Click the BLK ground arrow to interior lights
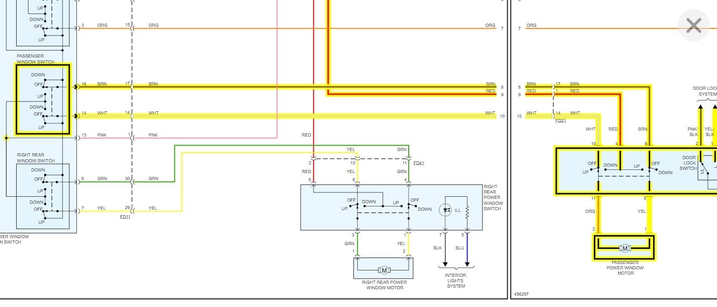This screenshot has height=307, width=717. pos(445,264)
